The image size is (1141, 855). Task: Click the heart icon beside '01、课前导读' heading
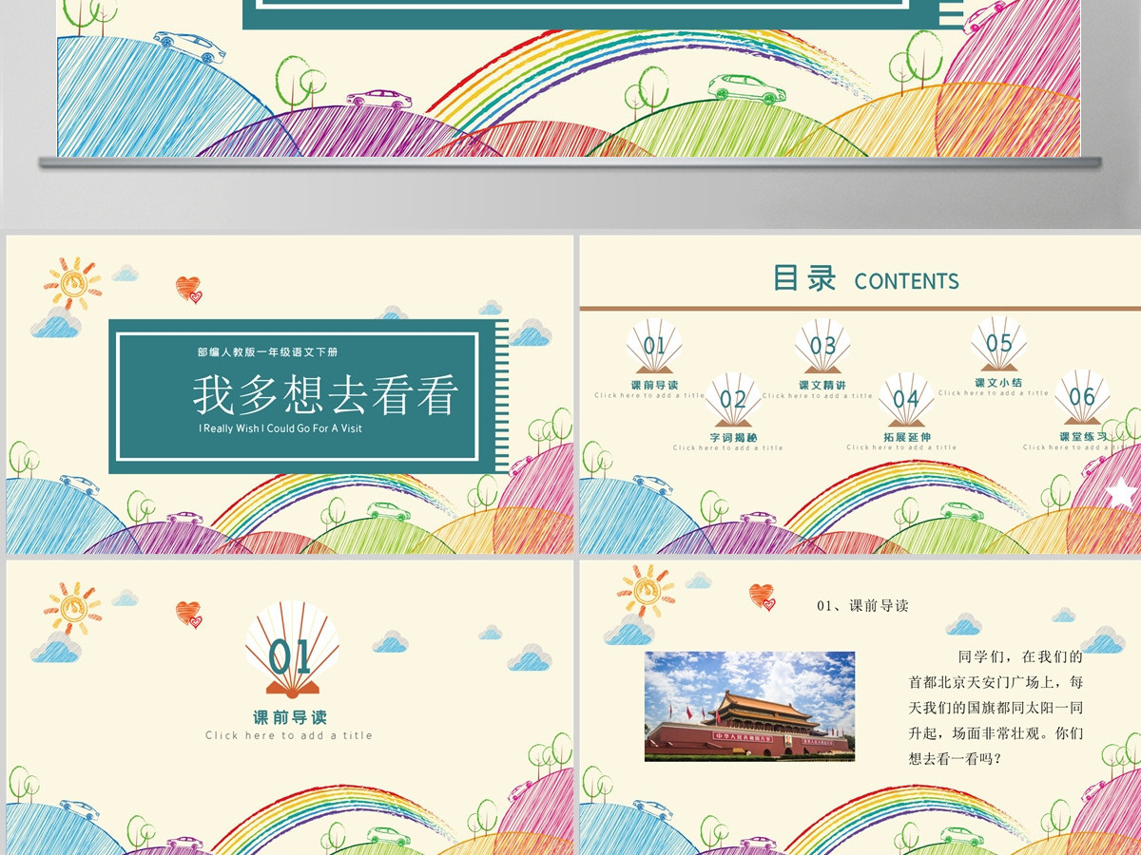(x=763, y=597)
